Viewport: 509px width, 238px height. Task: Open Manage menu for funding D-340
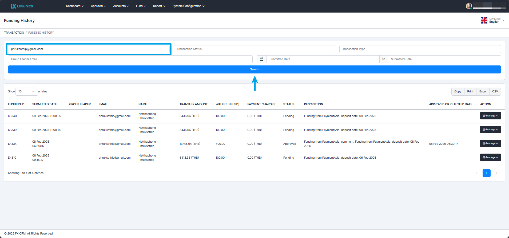pyautogui.click(x=490, y=116)
